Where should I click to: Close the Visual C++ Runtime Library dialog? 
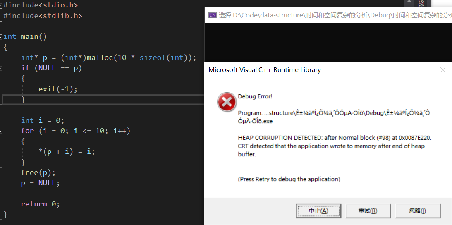click(x=443, y=70)
